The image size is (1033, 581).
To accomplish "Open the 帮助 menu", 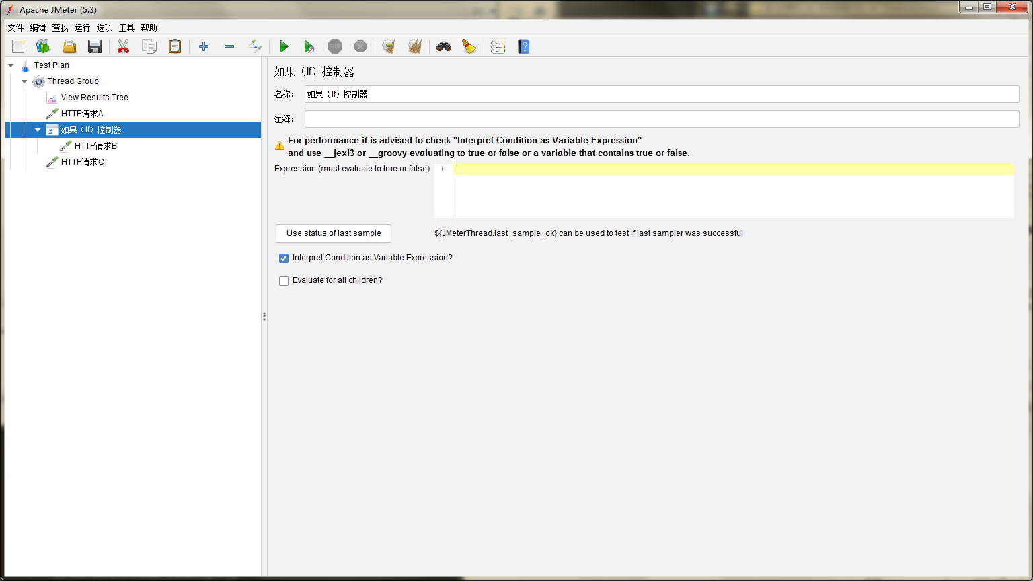I will tap(149, 28).
